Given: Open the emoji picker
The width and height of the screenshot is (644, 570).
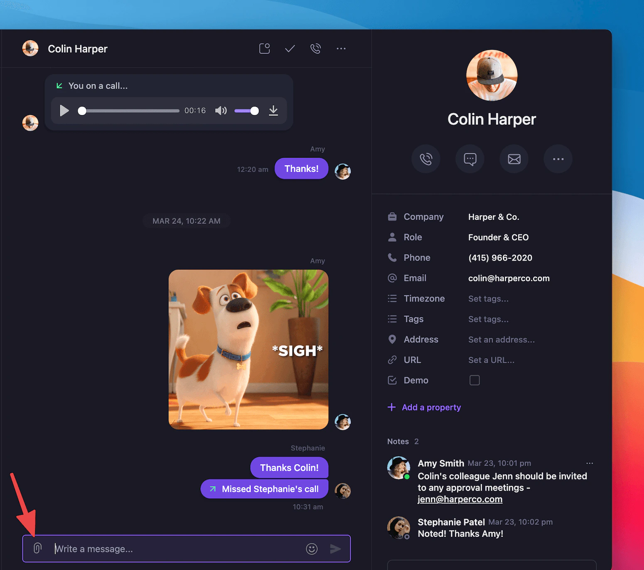Looking at the screenshot, I should [312, 549].
